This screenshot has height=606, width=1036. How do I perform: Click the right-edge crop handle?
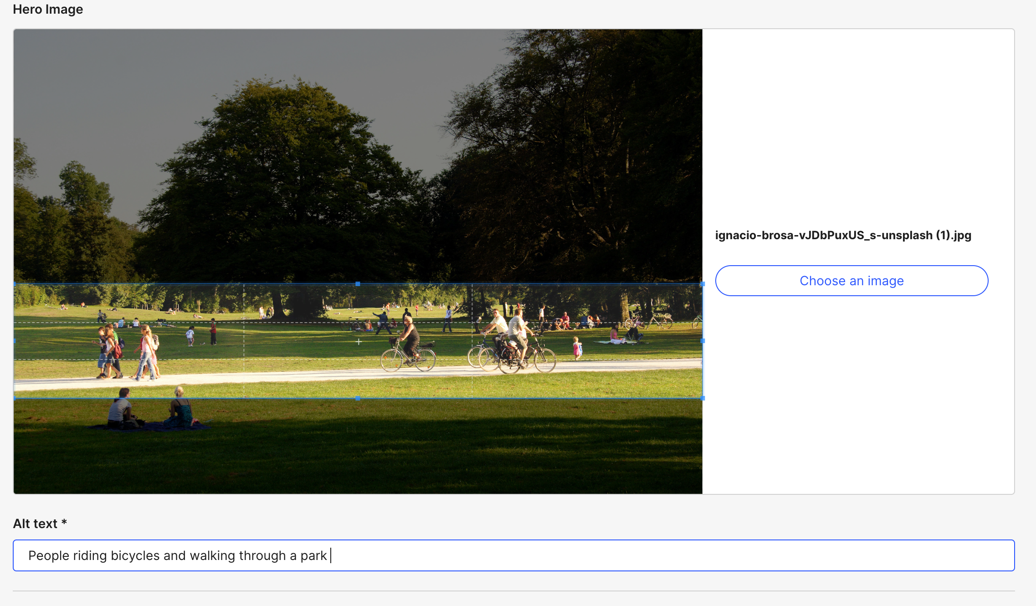click(703, 340)
